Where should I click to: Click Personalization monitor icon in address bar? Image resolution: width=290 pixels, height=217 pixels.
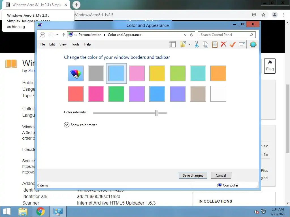click(x=71, y=34)
